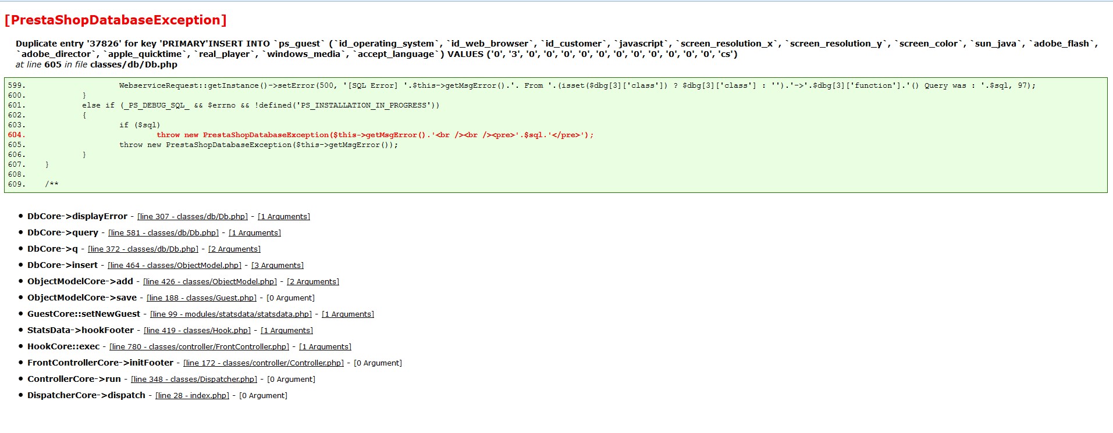
Task: Click the '[0 Argument]' text for ObjectModelCore->save
Action: (290, 298)
